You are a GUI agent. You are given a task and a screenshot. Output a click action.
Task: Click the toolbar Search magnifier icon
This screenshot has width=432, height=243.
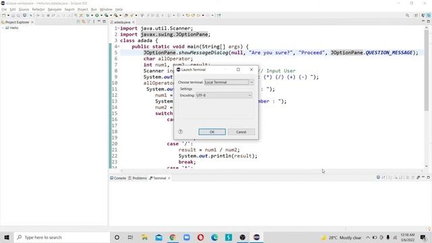tap(407, 16)
